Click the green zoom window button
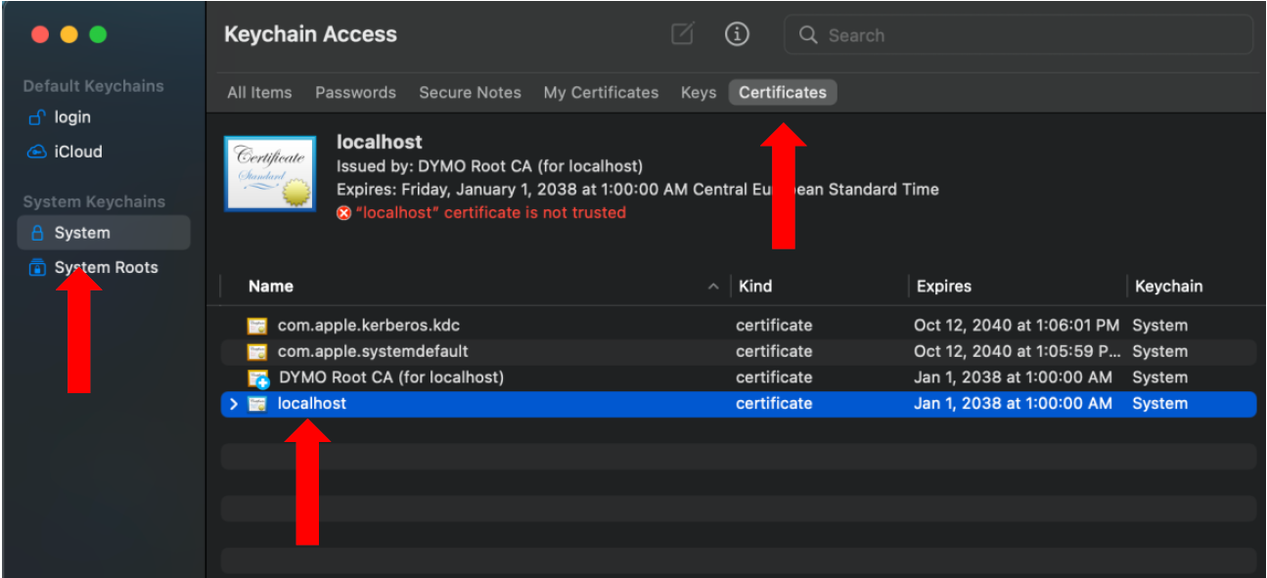The width and height of the screenshot is (1267, 578). (x=98, y=34)
